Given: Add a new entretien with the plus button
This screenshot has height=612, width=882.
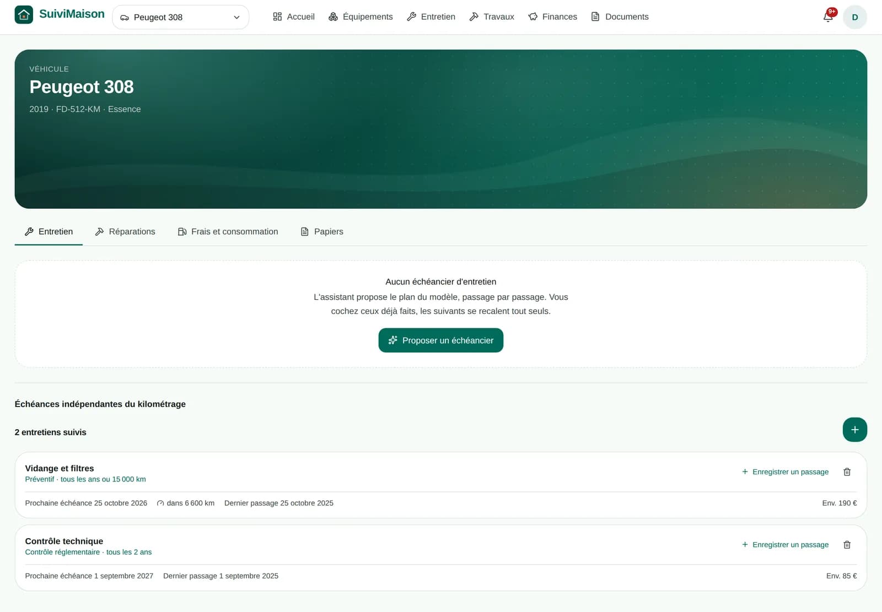Looking at the screenshot, I should point(854,430).
